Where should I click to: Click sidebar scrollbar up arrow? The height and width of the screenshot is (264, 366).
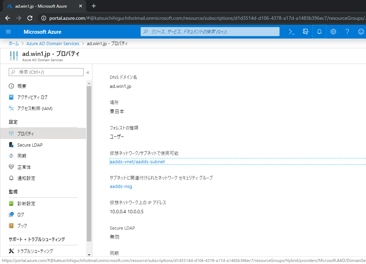[x=89, y=83]
